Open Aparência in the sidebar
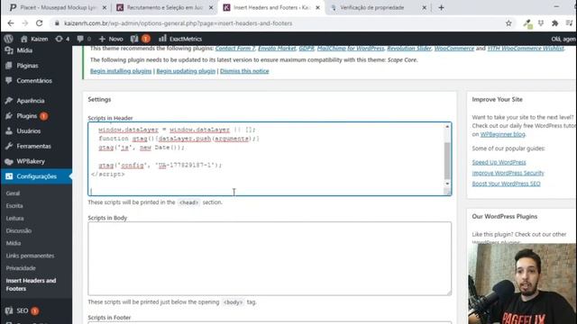 point(30,100)
